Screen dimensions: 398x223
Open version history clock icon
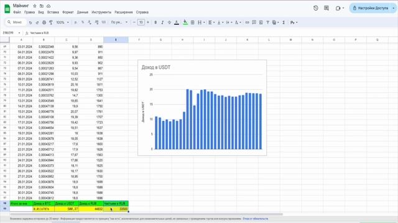click(x=315, y=8)
